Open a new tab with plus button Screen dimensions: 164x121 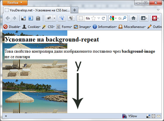pyautogui.click(x=75, y=10)
